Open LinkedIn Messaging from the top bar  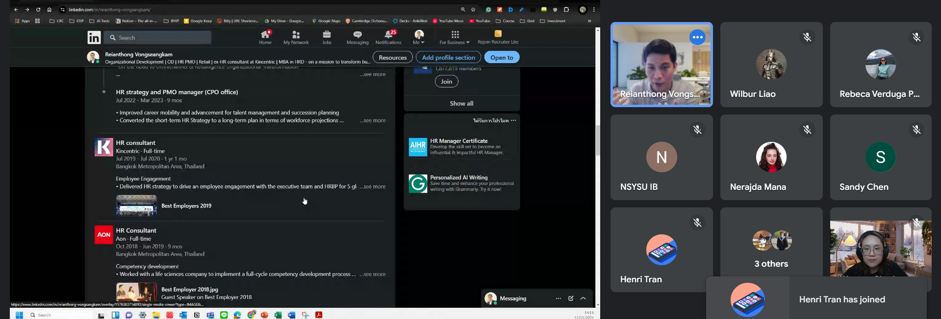tap(357, 37)
